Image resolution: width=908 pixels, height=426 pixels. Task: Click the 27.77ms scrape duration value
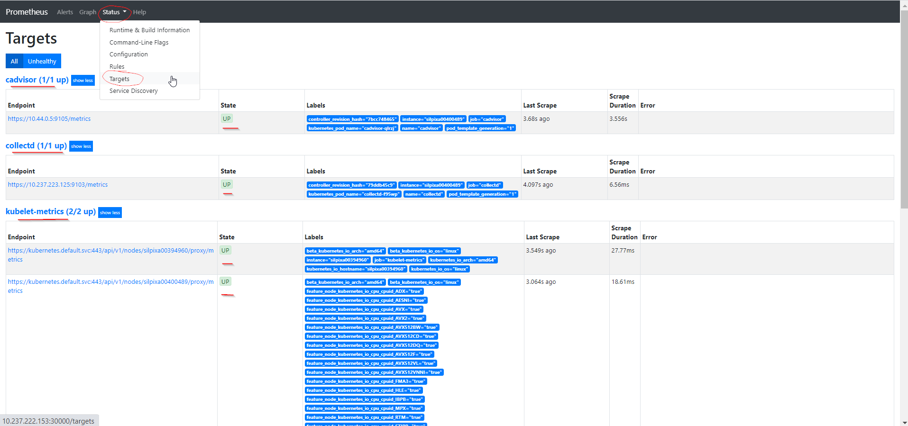pos(623,250)
